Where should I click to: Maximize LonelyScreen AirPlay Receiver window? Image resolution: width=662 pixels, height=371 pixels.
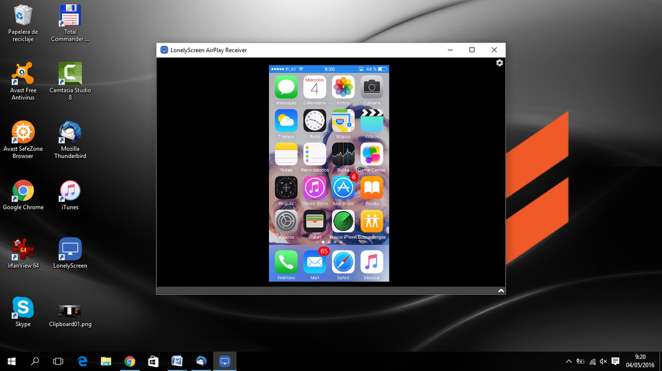click(472, 50)
